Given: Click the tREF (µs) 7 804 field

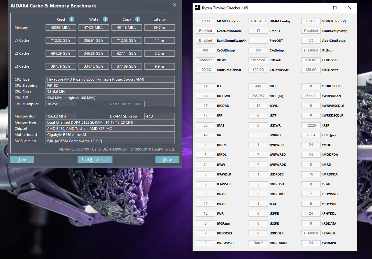Looking at the screenshot, I should coord(311,135).
